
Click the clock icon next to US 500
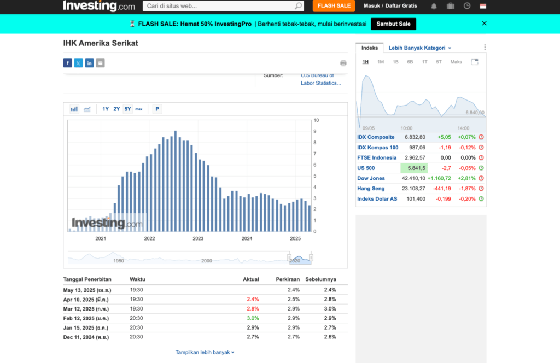(x=481, y=168)
